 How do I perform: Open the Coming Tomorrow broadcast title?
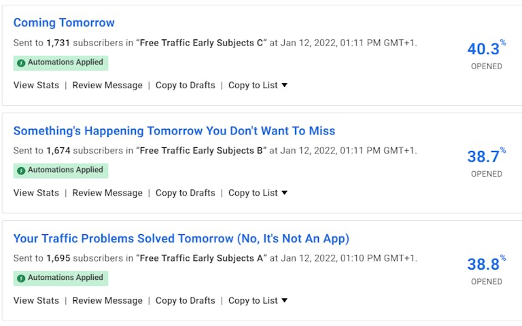64,23
